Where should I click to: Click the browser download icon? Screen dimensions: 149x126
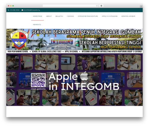pyautogui.click(x=101, y=6)
